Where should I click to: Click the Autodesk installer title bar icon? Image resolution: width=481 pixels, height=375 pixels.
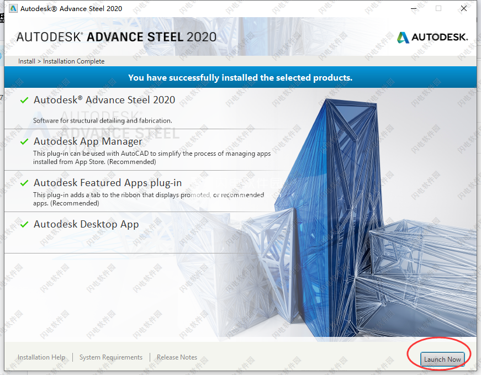tap(13, 8)
